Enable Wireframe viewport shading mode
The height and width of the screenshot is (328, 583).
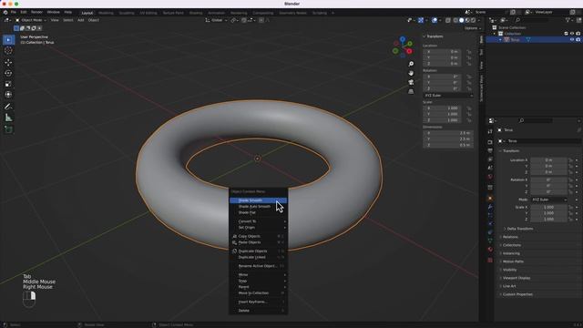[455, 20]
